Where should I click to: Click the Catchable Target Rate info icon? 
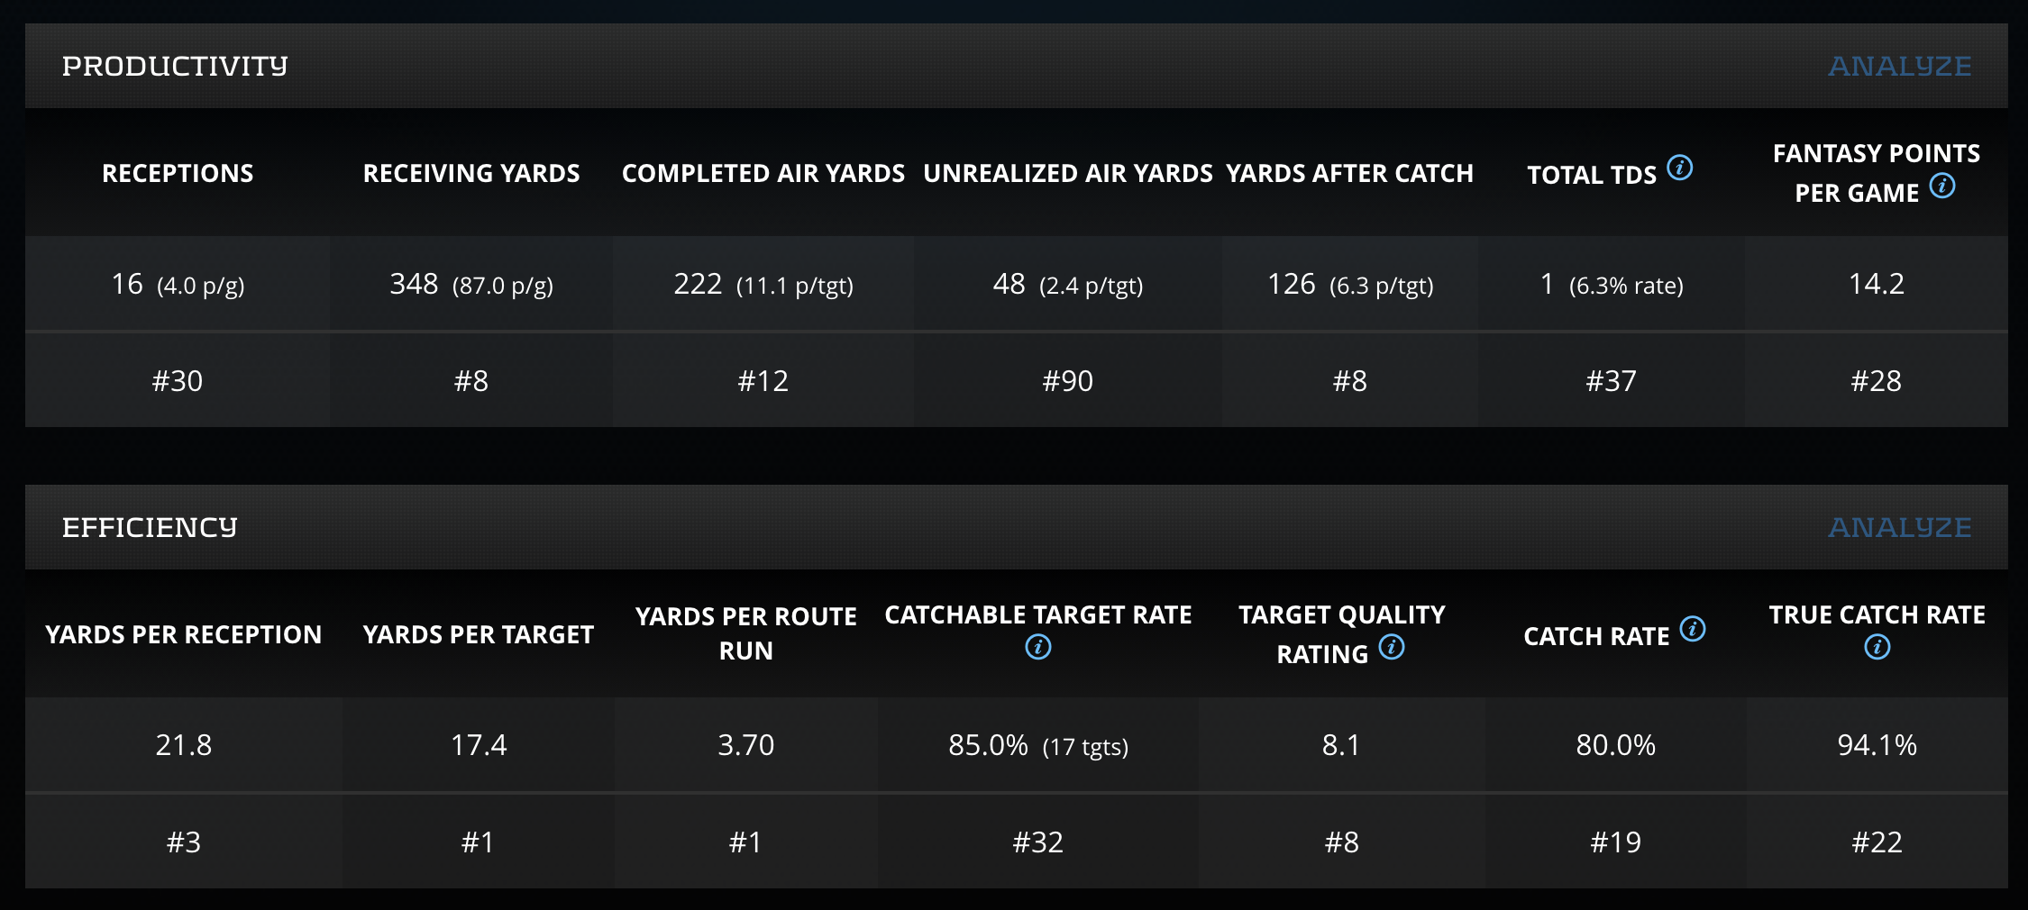click(x=1038, y=647)
